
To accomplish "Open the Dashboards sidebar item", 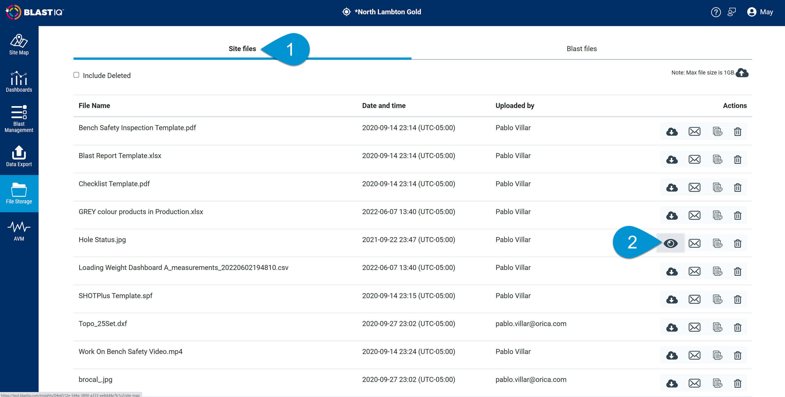I will pos(19,82).
